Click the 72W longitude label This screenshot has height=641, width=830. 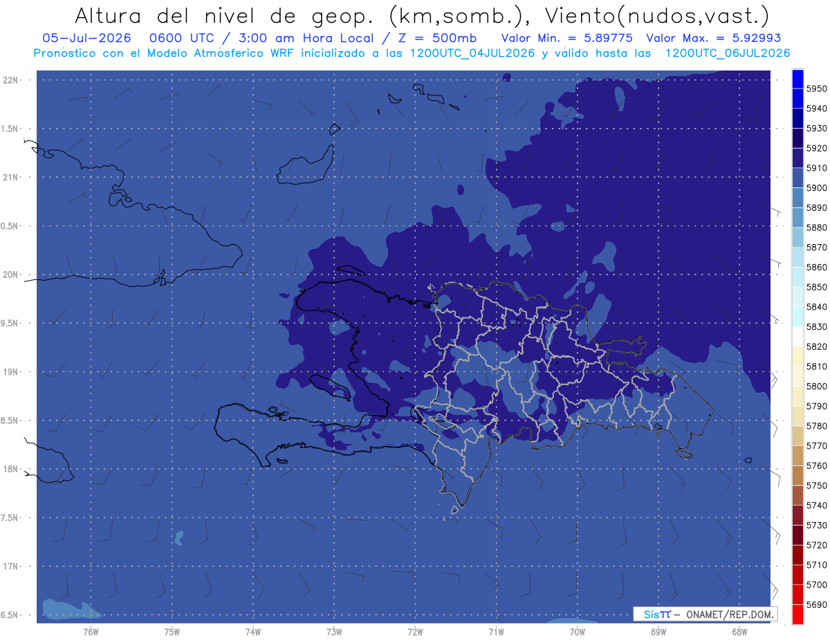click(415, 632)
